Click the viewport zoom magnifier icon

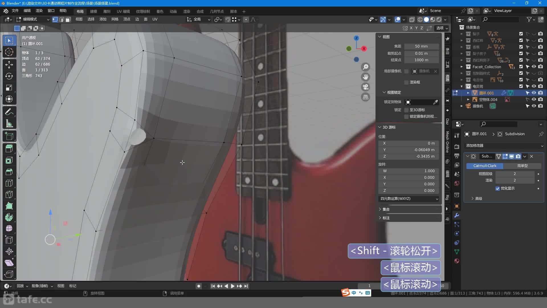tap(366, 67)
